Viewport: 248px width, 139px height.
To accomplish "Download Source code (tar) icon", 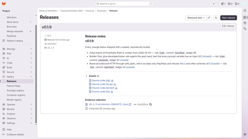I will pyautogui.click(x=112, y=92).
